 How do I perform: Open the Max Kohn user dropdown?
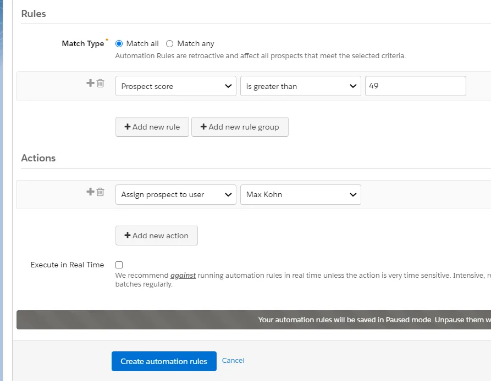[x=300, y=194]
